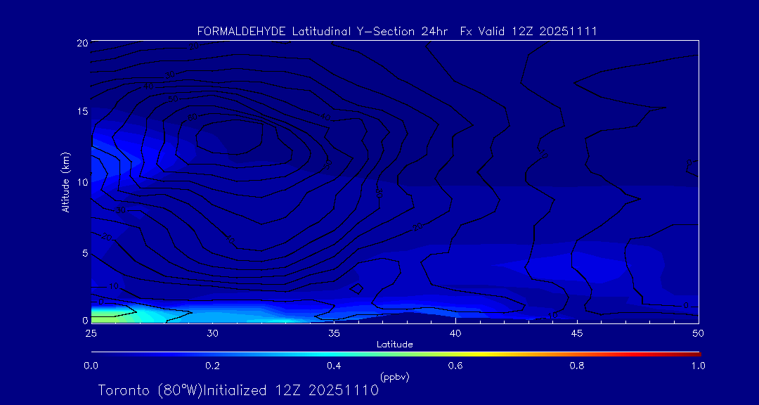Click the 'Altitude (km)' y-axis label
Viewport: 759px width, 405px height.
pyautogui.click(x=65, y=182)
